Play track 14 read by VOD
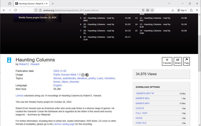 coord(161,32)
